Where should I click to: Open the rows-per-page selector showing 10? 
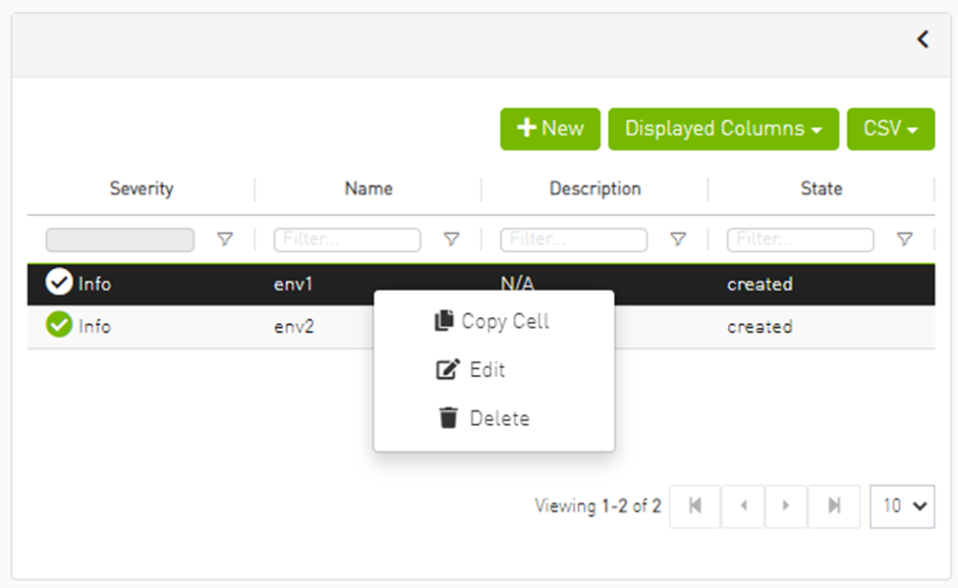(x=902, y=506)
